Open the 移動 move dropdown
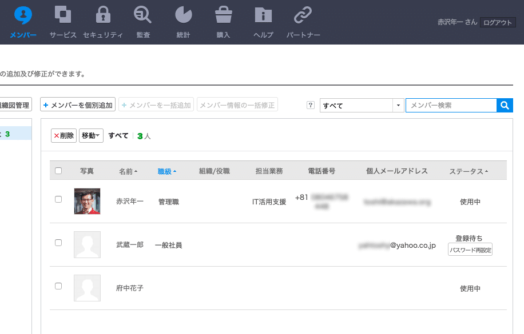This screenshot has width=524, height=334. tap(91, 135)
